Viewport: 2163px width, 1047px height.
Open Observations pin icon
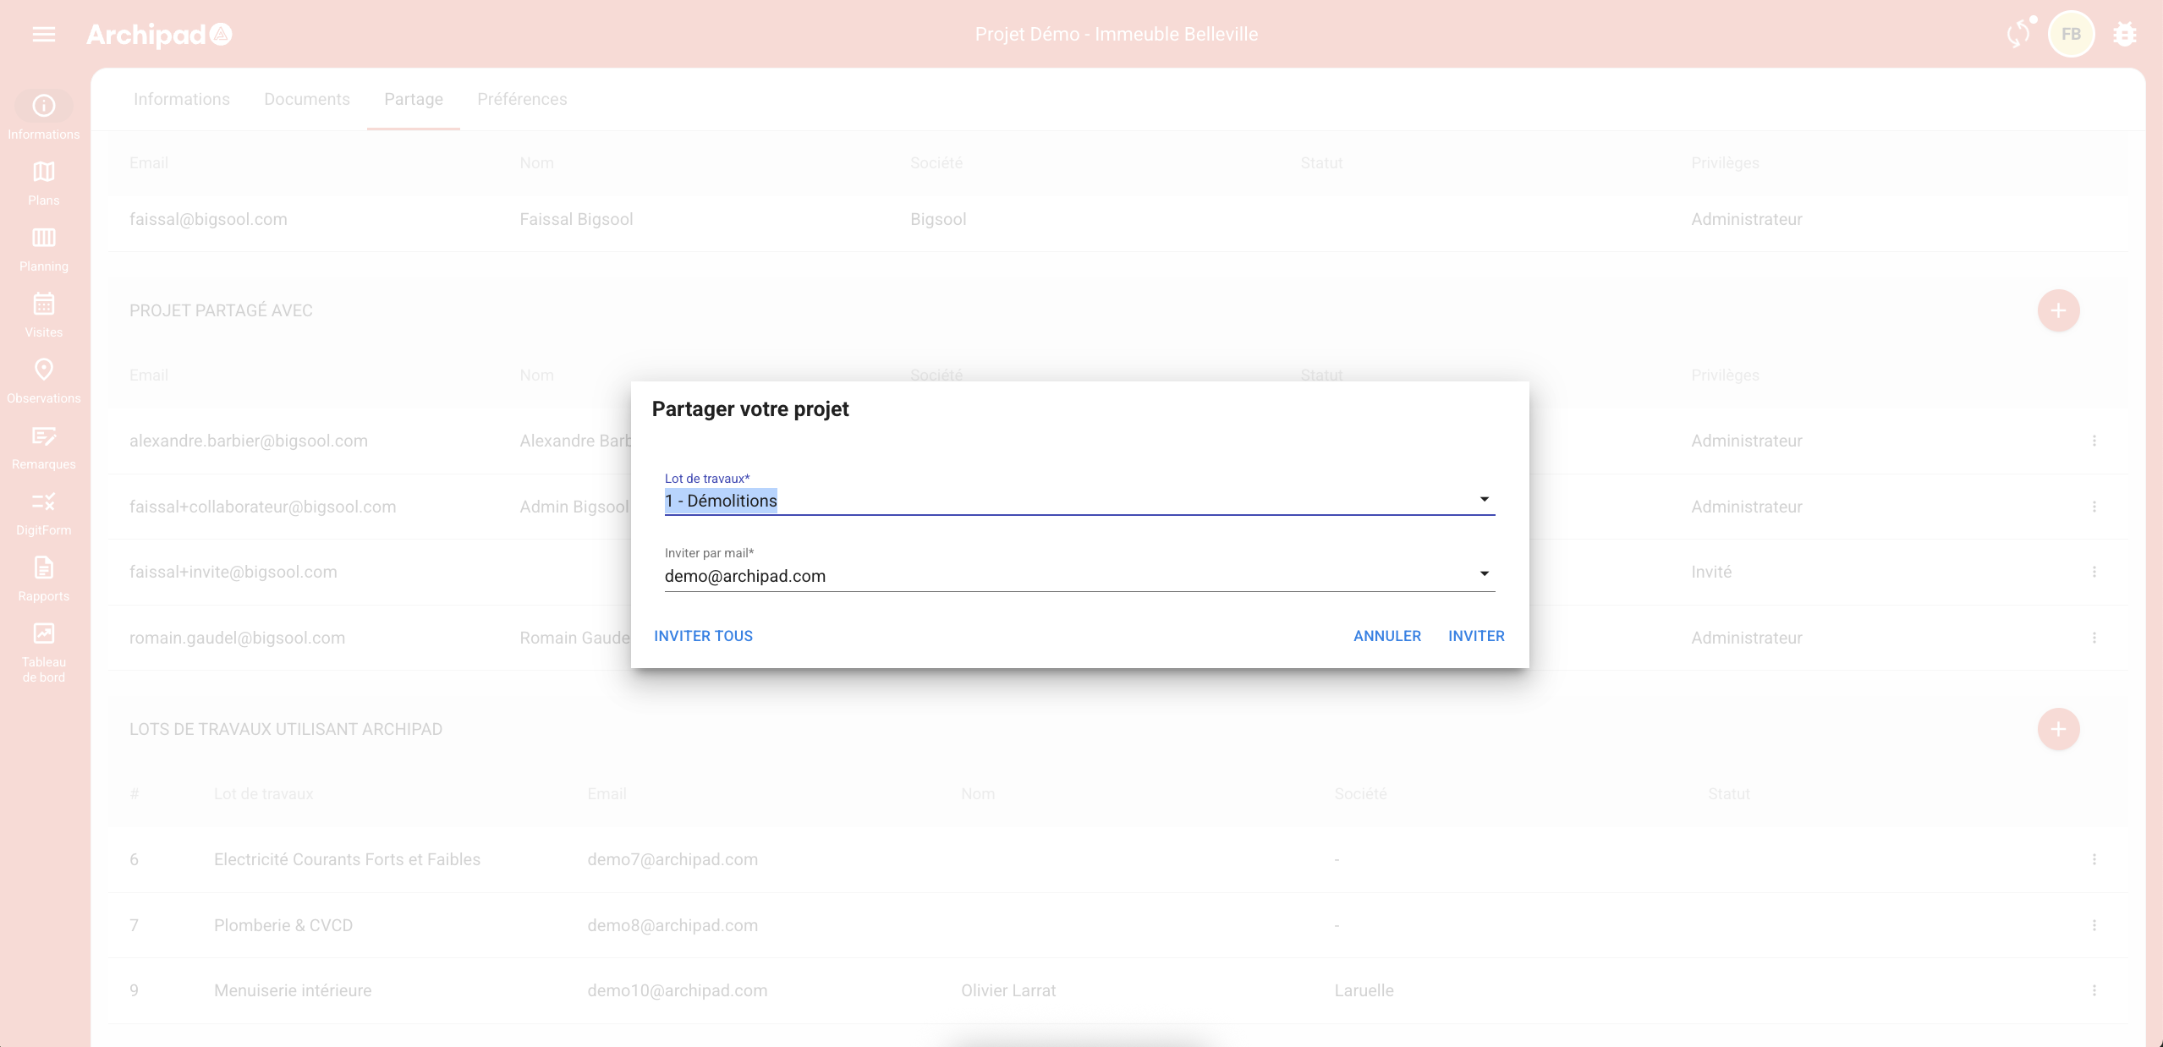44,370
